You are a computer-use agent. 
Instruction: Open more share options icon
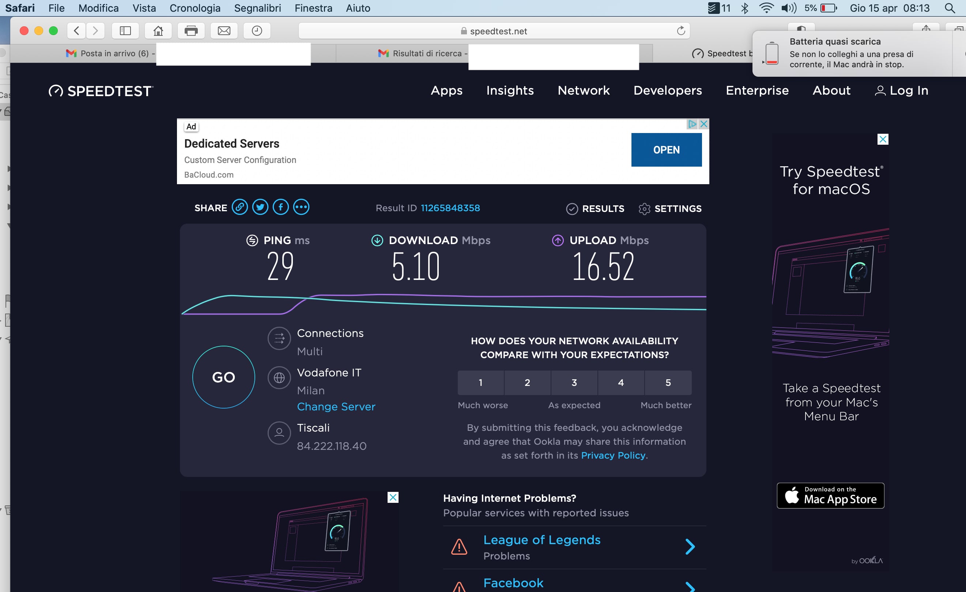coord(301,207)
